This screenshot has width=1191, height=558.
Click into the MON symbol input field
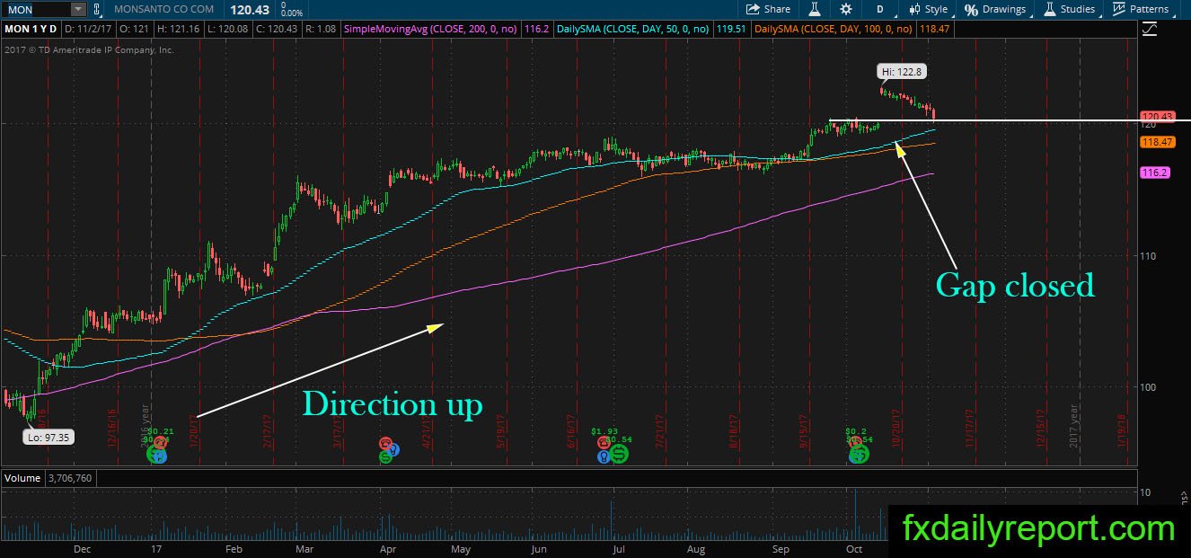pyautogui.click(x=36, y=9)
